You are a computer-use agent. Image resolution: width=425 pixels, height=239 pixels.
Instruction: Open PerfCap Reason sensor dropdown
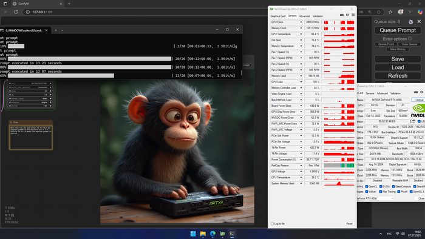(x=301, y=166)
